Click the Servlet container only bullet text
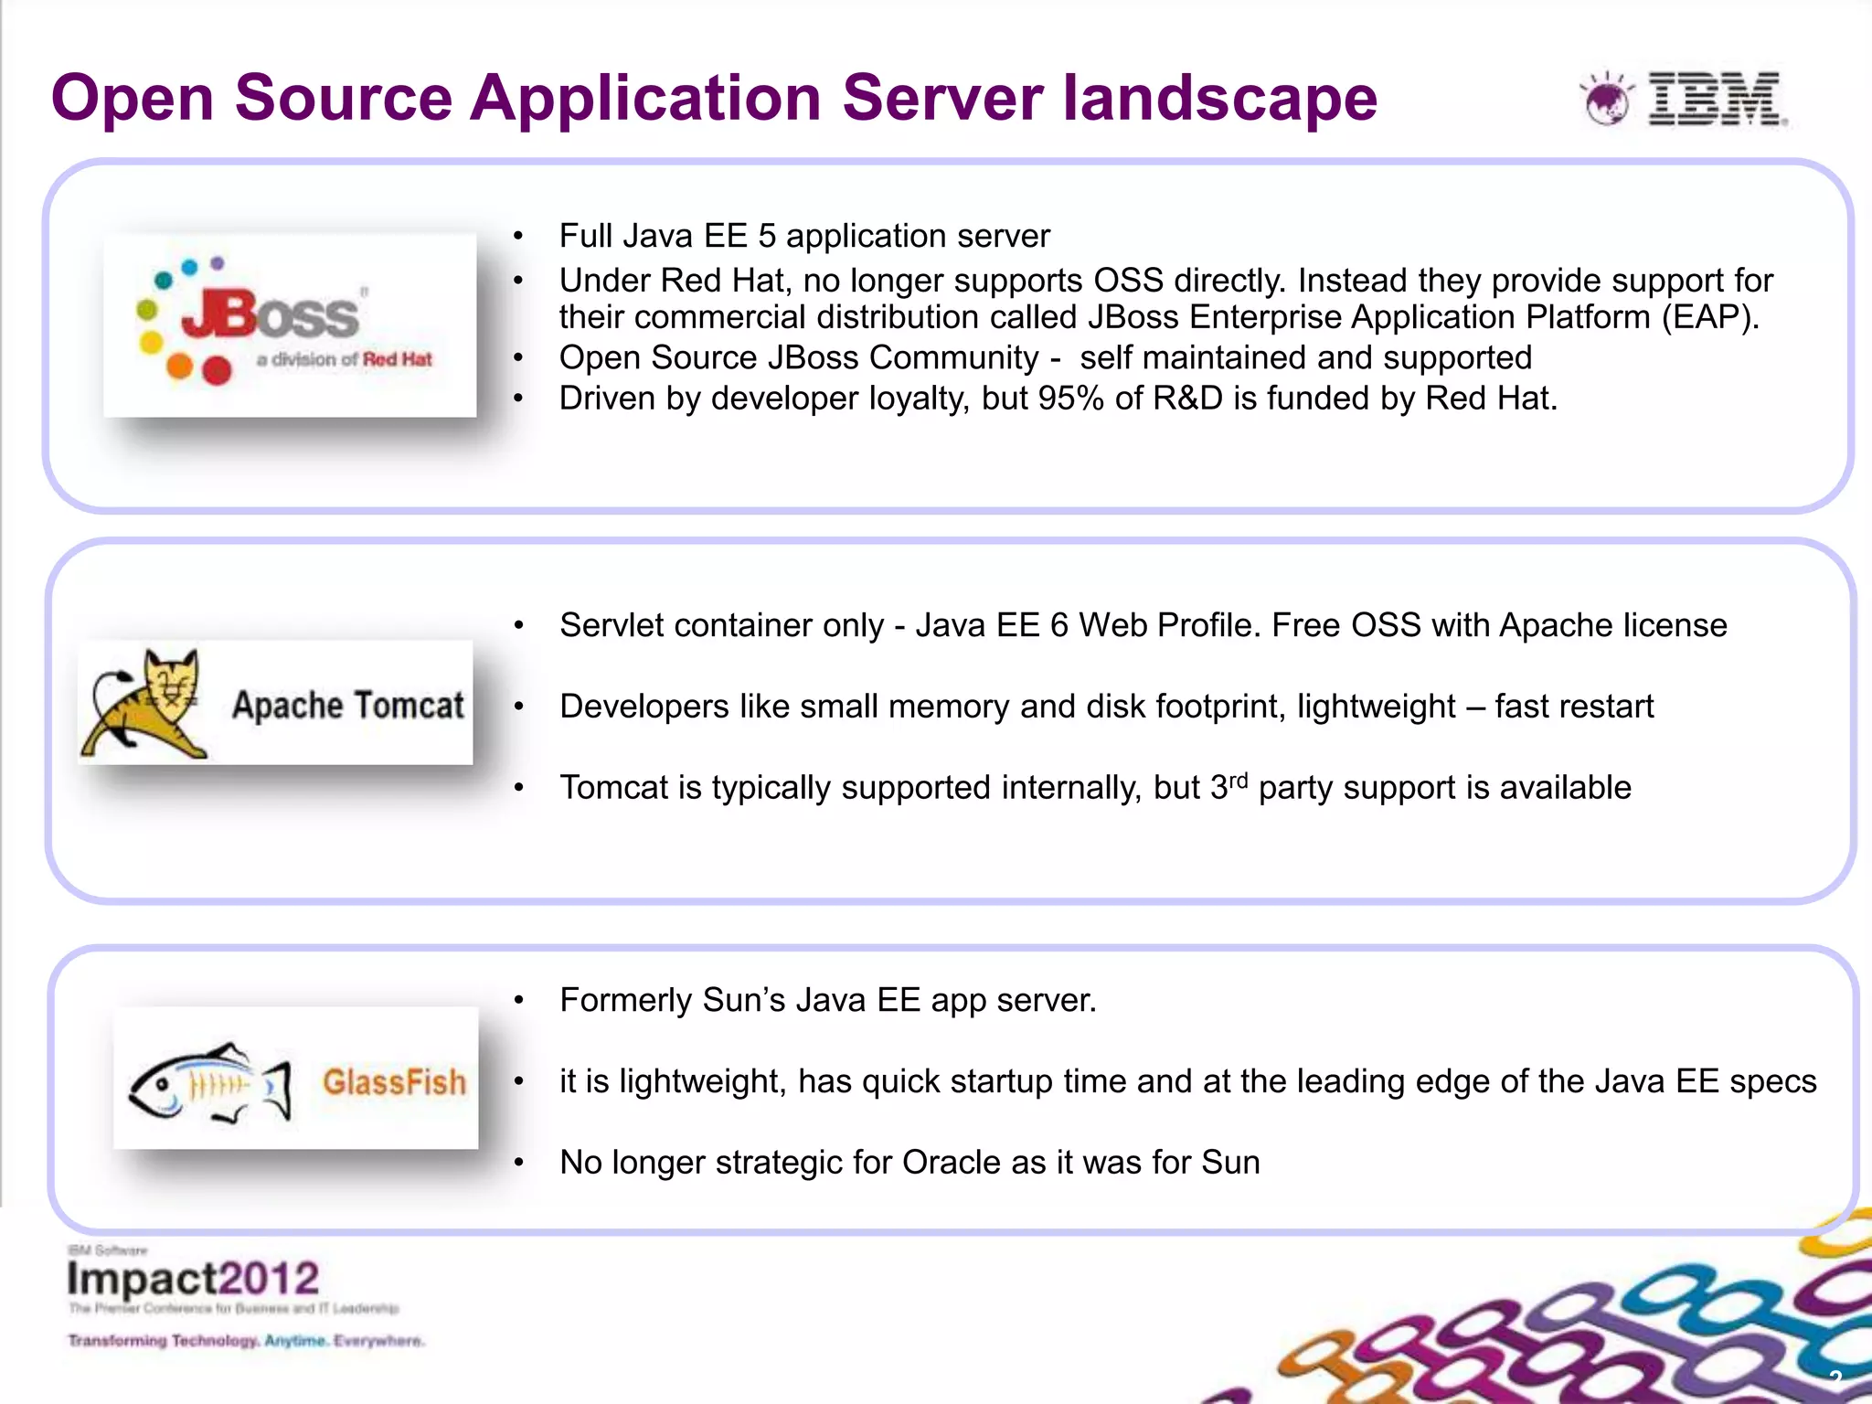 [1143, 625]
